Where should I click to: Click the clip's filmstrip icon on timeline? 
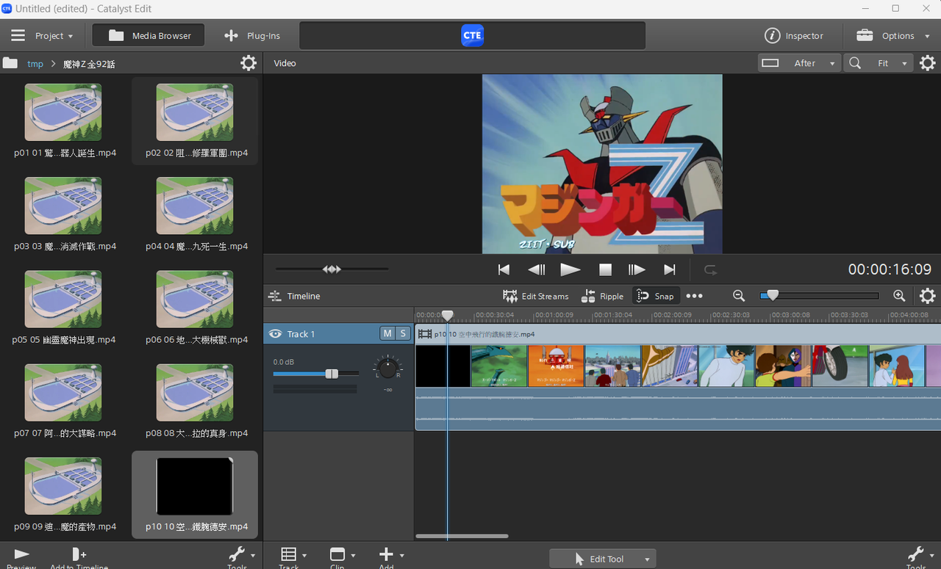click(425, 334)
